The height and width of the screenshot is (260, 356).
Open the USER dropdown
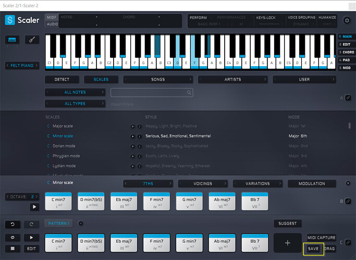(x=304, y=79)
